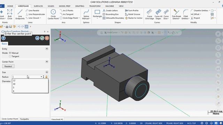Open the AutoCursor dropdown in selection bar
The width and height of the screenshot is (223, 125).
pos(119,32)
